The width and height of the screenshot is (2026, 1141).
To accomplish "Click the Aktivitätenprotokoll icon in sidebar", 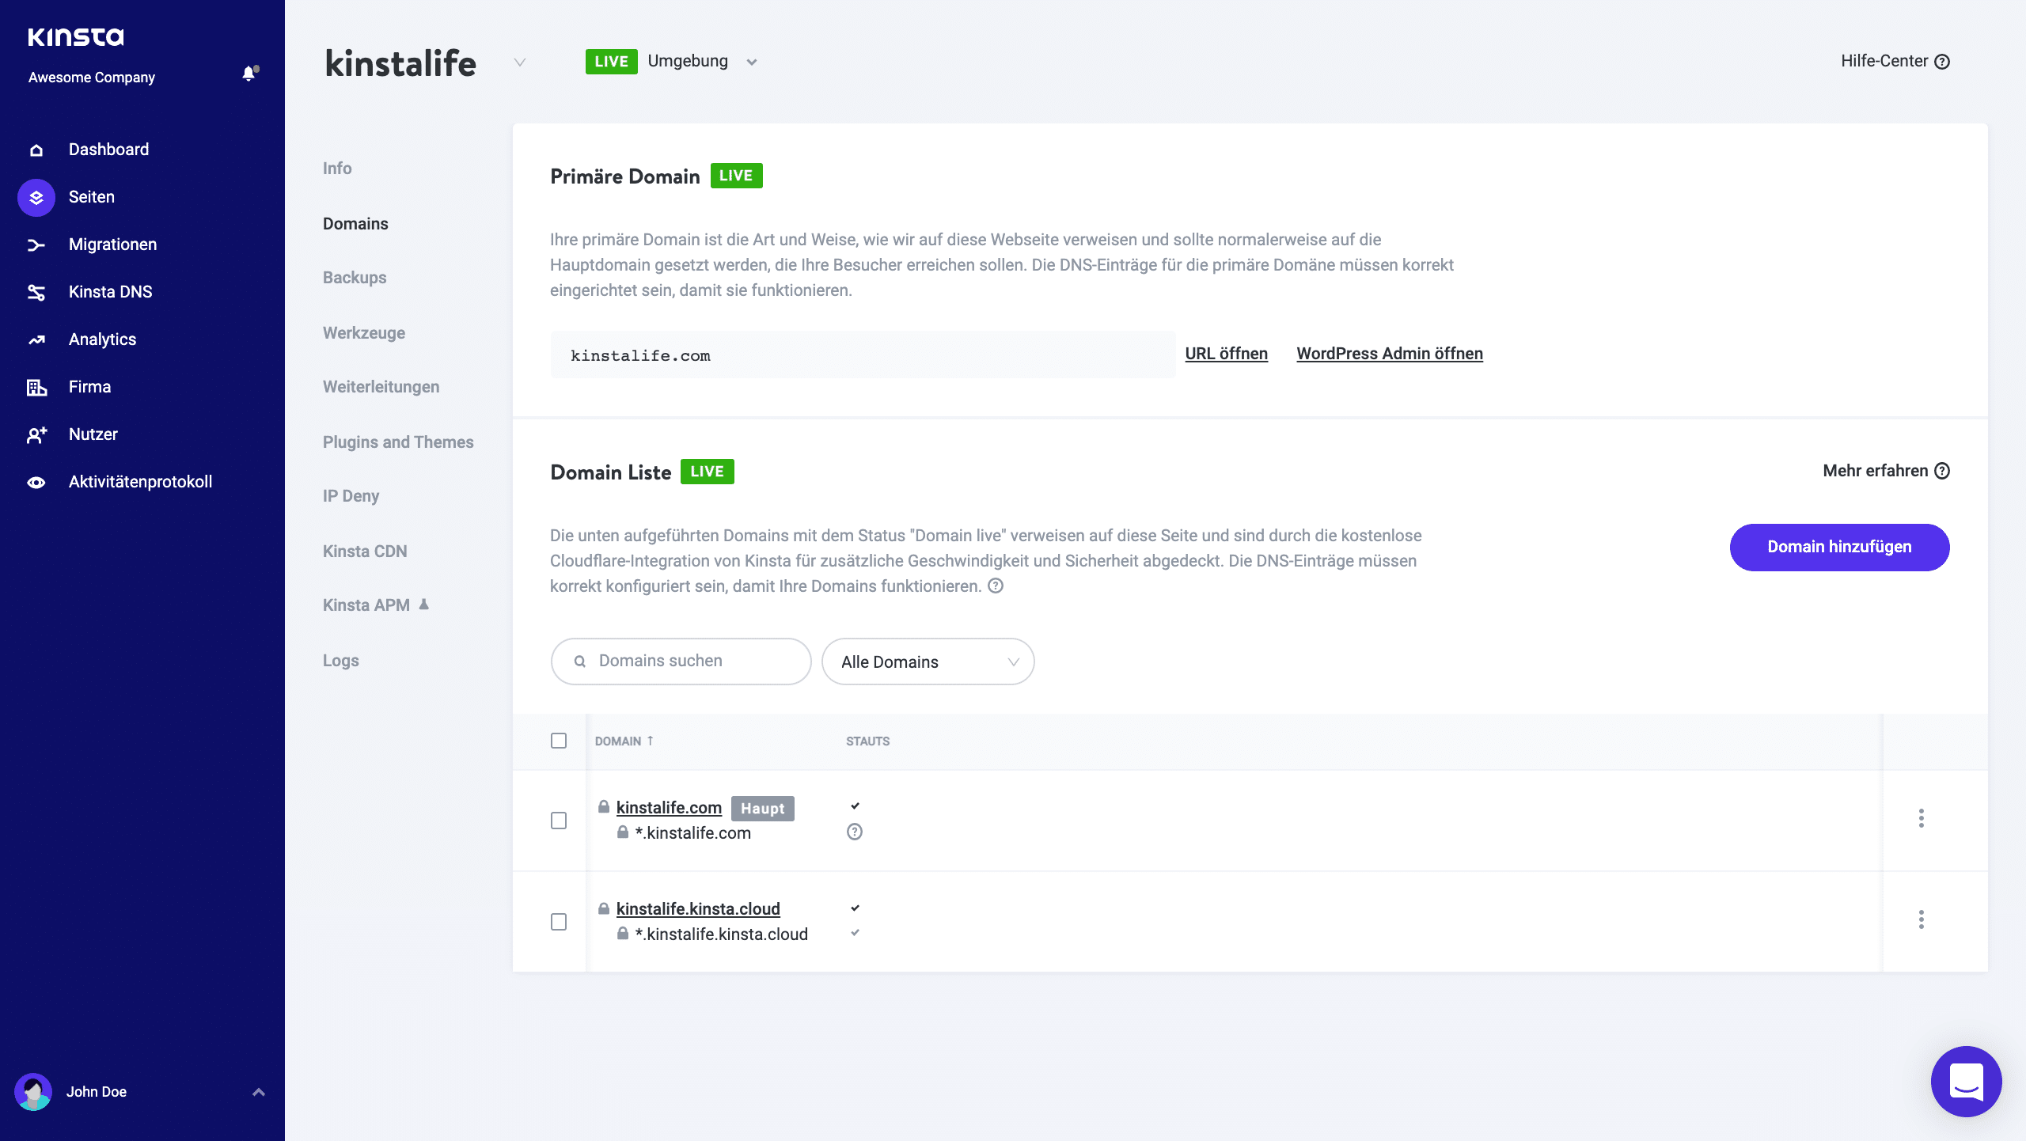I will [36, 481].
